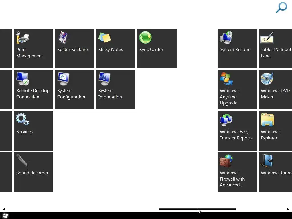Launch the Remote Desktop Connection icon
The height and width of the screenshot is (219, 292).
click(23, 79)
